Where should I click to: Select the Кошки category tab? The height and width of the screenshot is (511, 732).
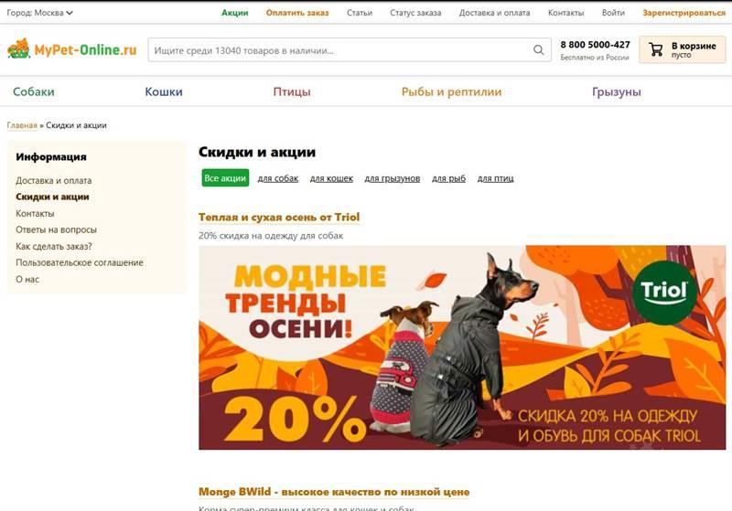(164, 91)
